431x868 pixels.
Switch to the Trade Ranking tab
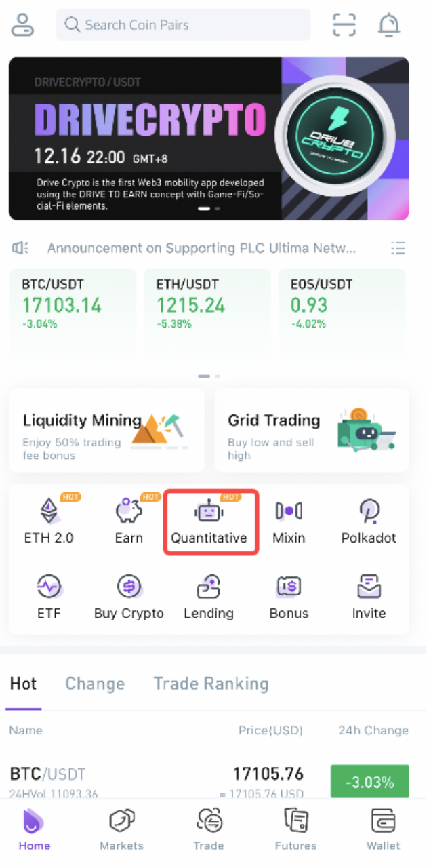click(x=211, y=684)
